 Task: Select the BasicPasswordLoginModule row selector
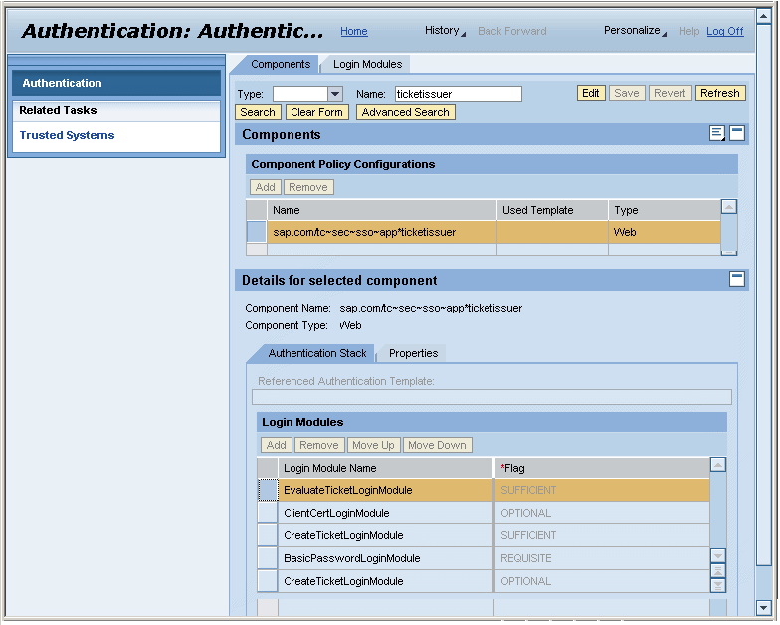267,558
